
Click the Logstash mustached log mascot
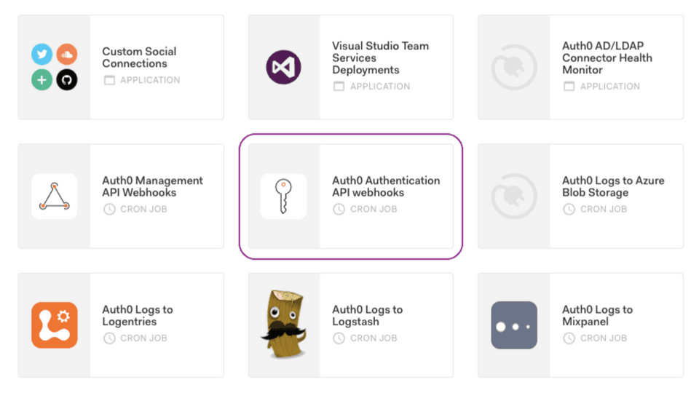point(283,325)
